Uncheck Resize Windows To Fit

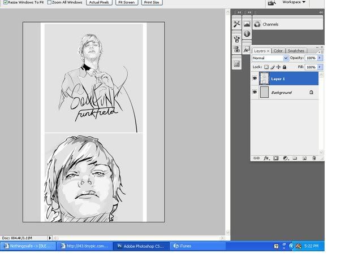[x=5, y=3]
